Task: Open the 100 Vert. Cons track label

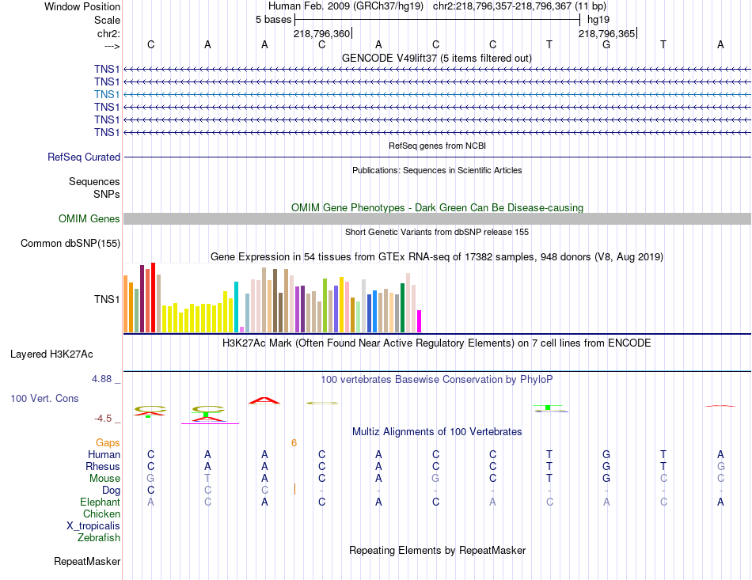Action: 44,398
